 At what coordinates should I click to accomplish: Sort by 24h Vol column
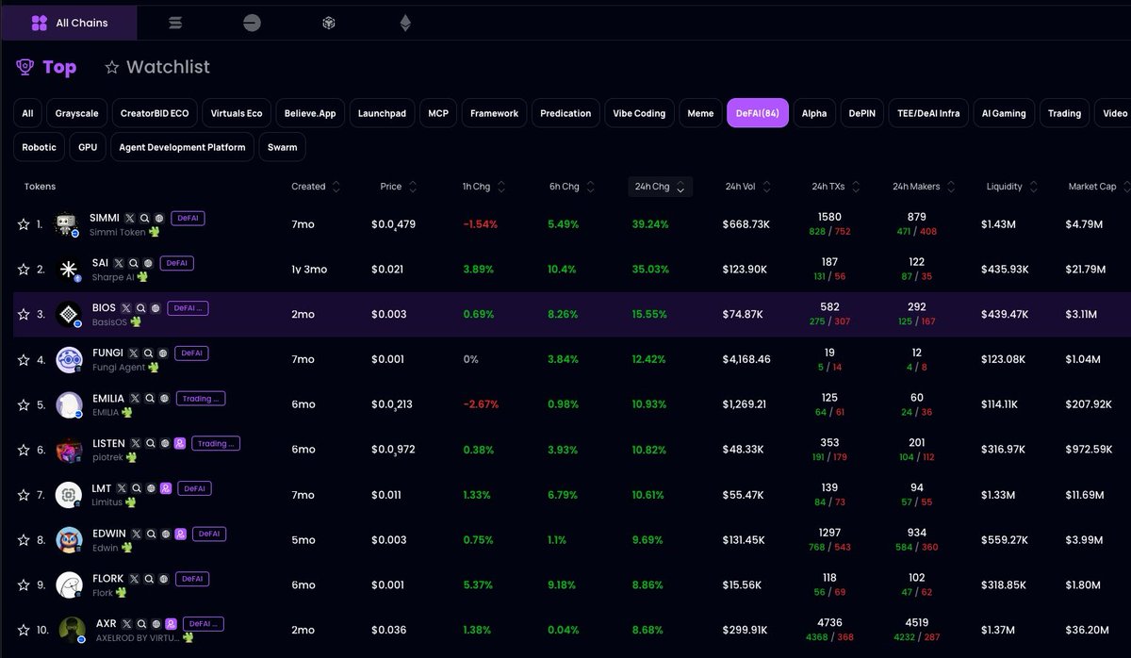pos(766,187)
